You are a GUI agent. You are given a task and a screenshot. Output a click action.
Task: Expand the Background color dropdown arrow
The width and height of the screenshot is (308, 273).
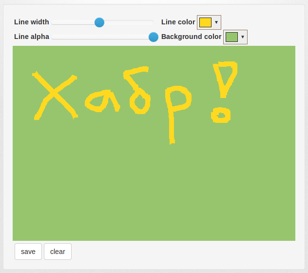[x=243, y=37]
